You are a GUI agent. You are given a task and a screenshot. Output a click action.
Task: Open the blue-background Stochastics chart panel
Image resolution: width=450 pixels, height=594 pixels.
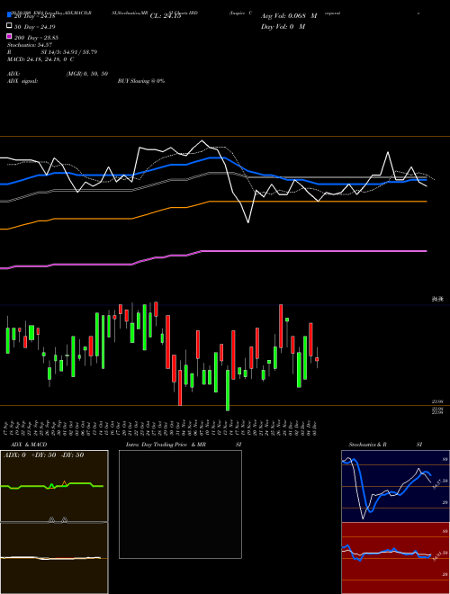tap(395, 486)
